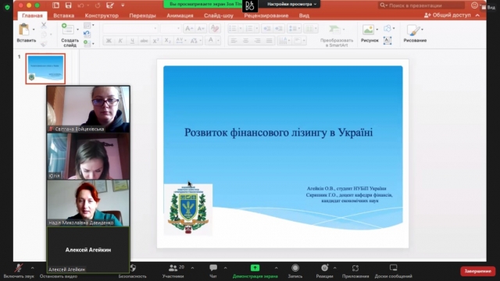
Task: Toggle the bold Ж formatting button
Action: 109,41
